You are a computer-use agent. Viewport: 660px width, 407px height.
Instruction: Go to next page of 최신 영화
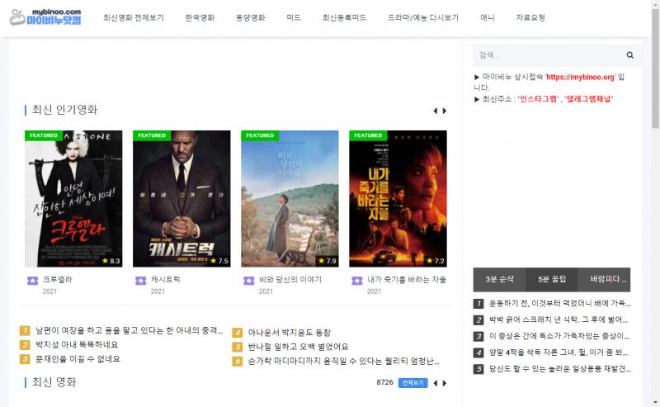(x=445, y=383)
